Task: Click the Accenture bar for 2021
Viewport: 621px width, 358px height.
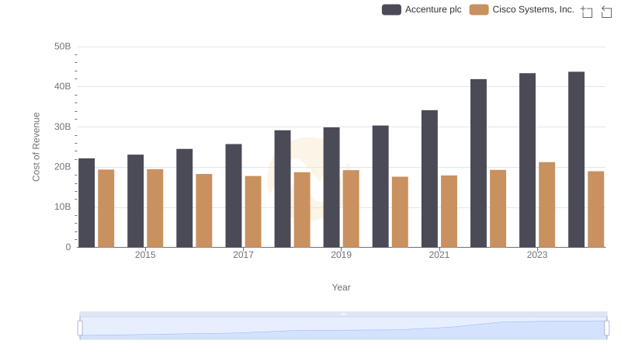Action: point(429,179)
